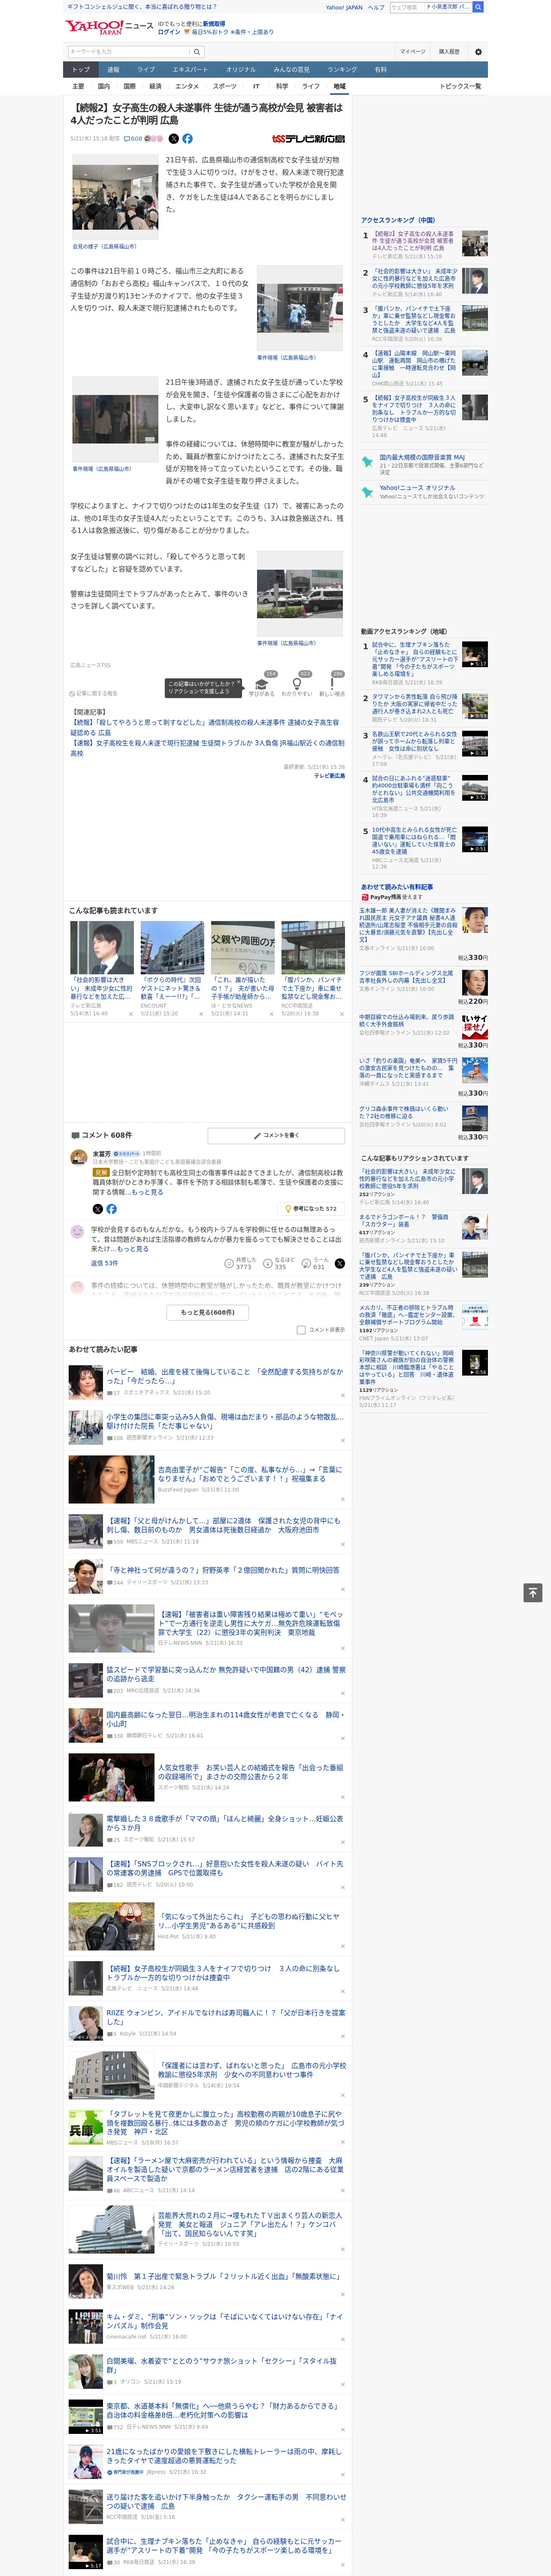Viewport: 551px width, 2576px height.
Task: Click 参考になった 572 button
Action: (x=311, y=1209)
